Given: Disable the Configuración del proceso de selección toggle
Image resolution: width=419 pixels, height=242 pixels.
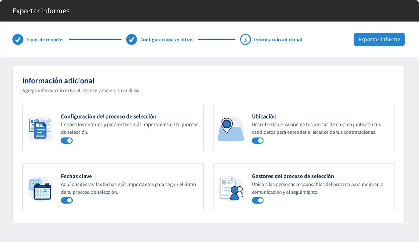Looking at the screenshot, I should tap(67, 141).
